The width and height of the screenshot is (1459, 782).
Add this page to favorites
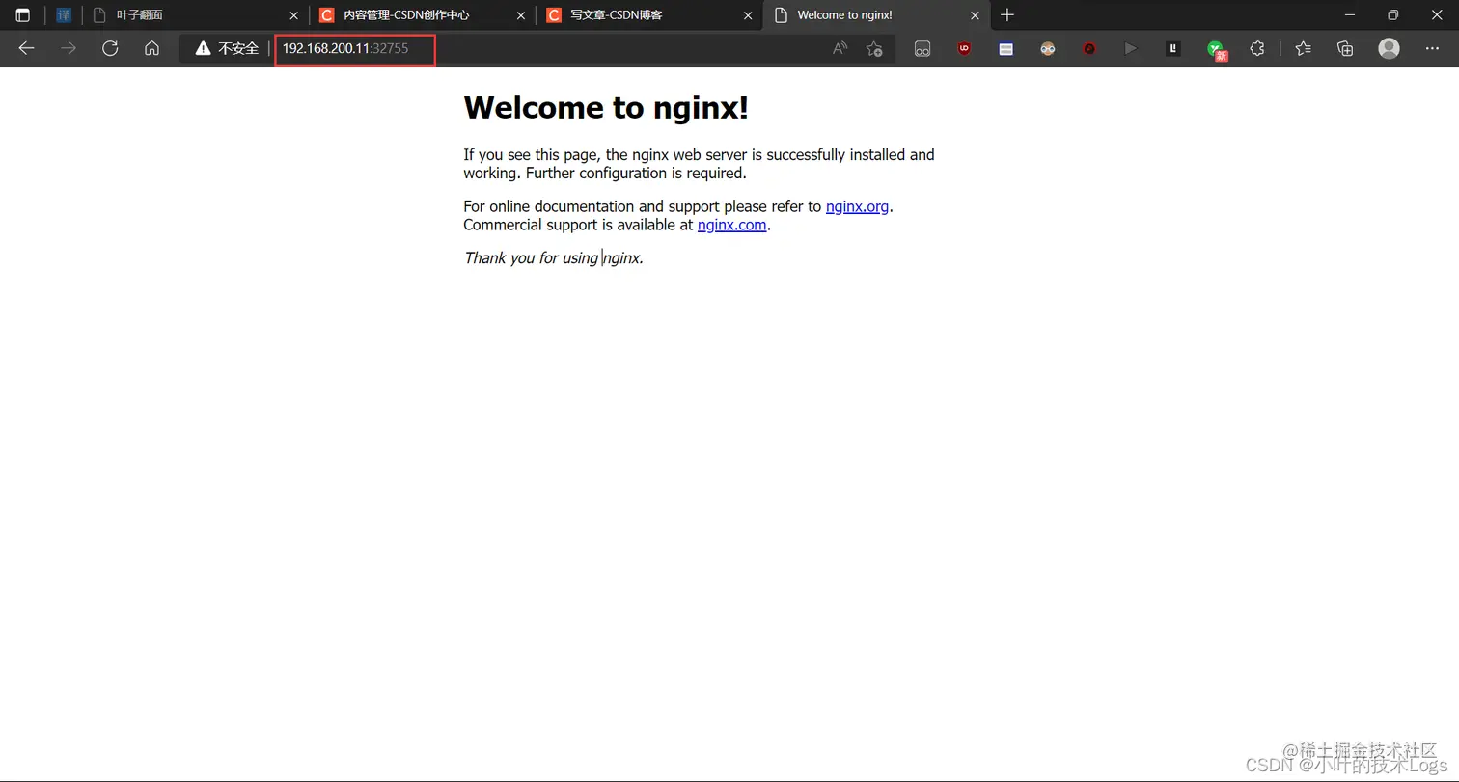874,48
